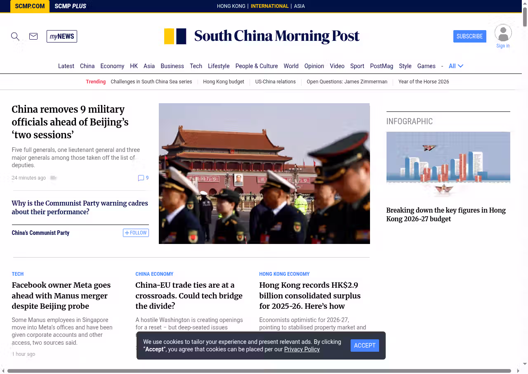The height and width of the screenshot is (374, 528).
Task: Open the myNEWS icon button
Action: pyautogui.click(x=62, y=36)
